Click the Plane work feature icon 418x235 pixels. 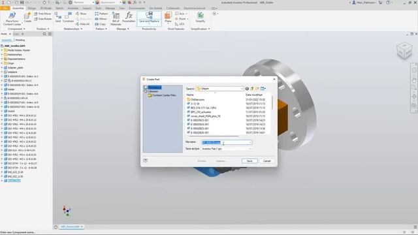(x=168, y=16)
